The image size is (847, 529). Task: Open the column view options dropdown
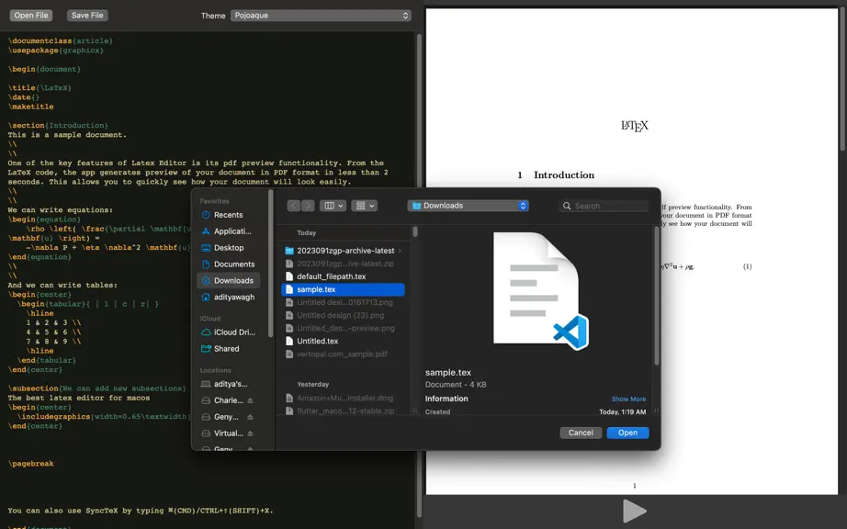pos(333,206)
